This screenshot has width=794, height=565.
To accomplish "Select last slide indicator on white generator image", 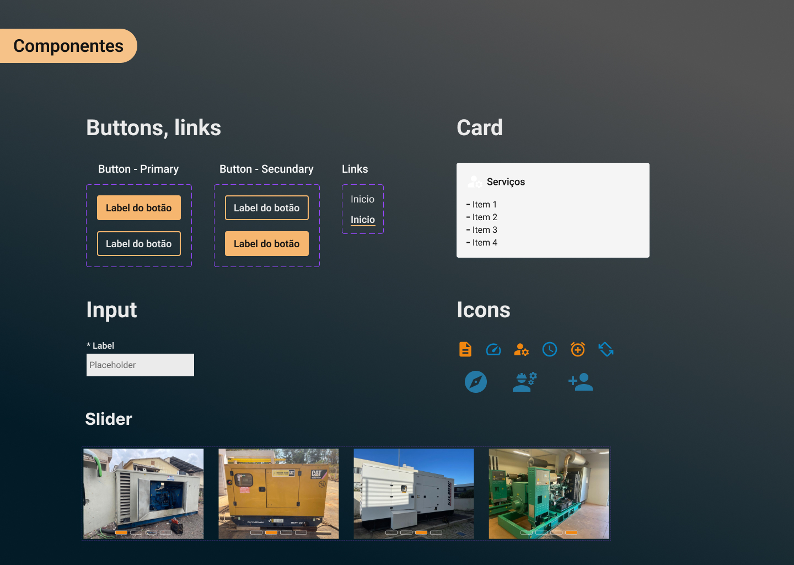I will (436, 532).
